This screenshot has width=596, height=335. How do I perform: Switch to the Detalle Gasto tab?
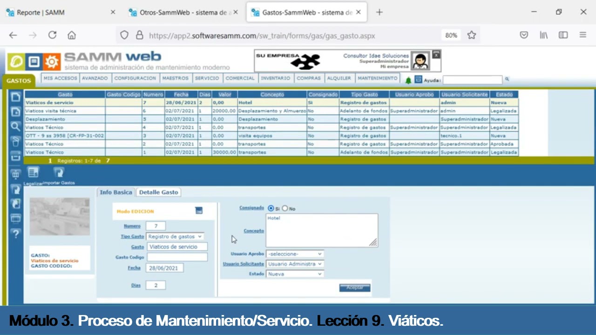[x=159, y=192]
